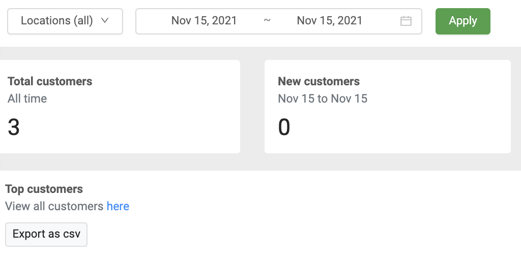Select the start date field
The height and width of the screenshot is (263, 521).
click(204, 21)
